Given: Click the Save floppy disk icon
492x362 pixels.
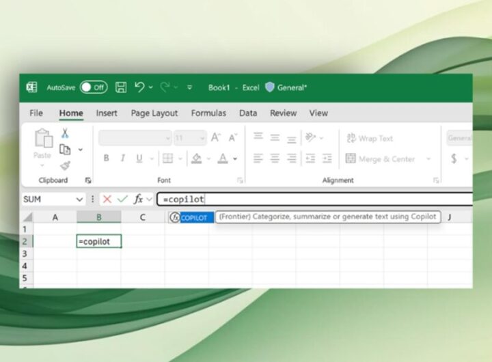Looking at the screenshot, I should [121, 87].
